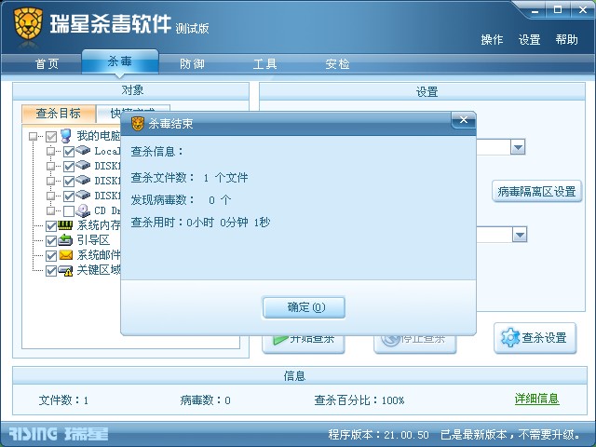Open the lower settings dropdown arrow
The height and width of the screenshot is (447, 596).
[x=520, y=235]
